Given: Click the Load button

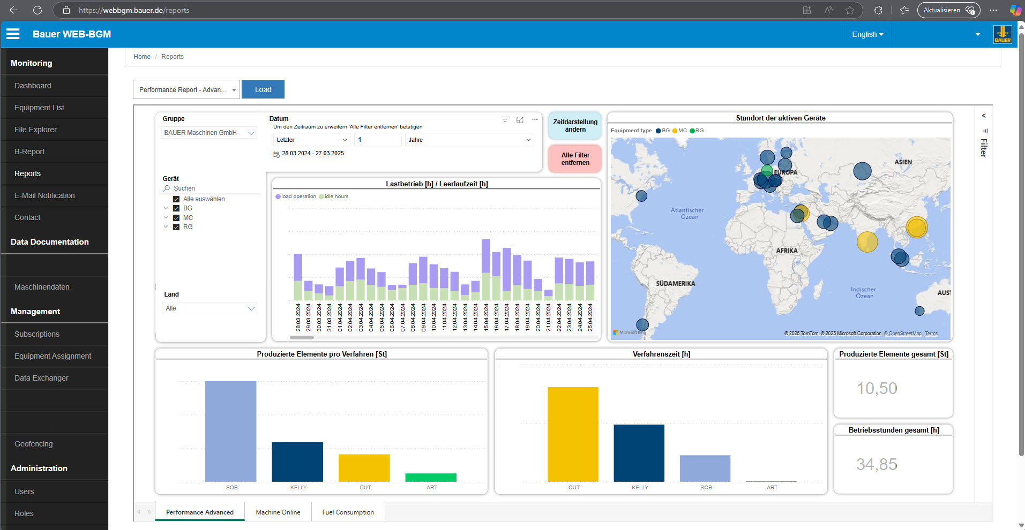Looking at the screenshot, I should coord(263,89).
